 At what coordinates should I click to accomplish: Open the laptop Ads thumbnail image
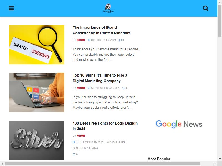tap(37, 93)
